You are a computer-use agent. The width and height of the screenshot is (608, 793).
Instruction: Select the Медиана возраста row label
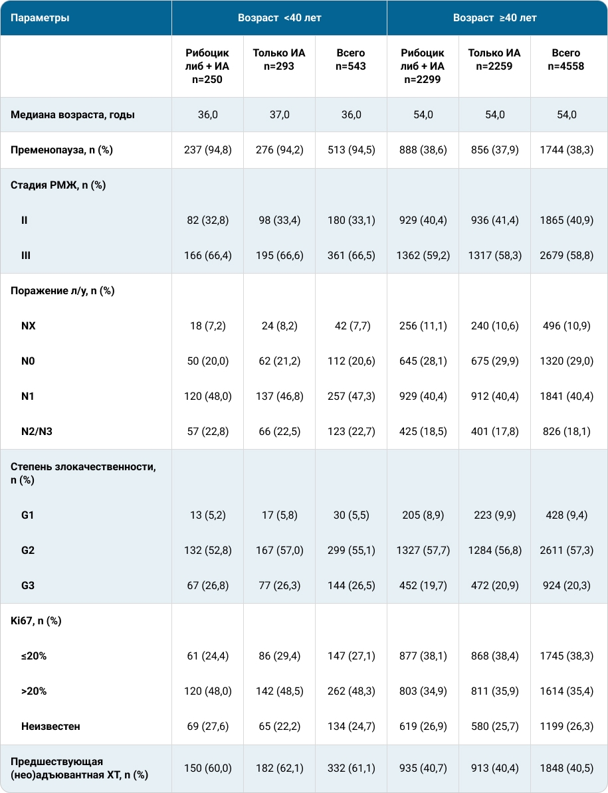(x=73, y=115)
